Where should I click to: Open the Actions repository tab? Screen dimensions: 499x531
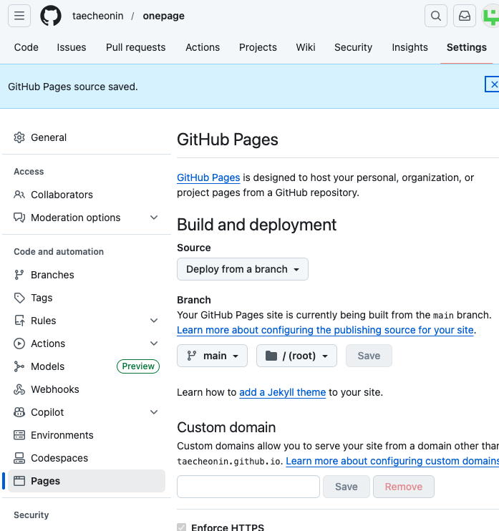(203, 47)
